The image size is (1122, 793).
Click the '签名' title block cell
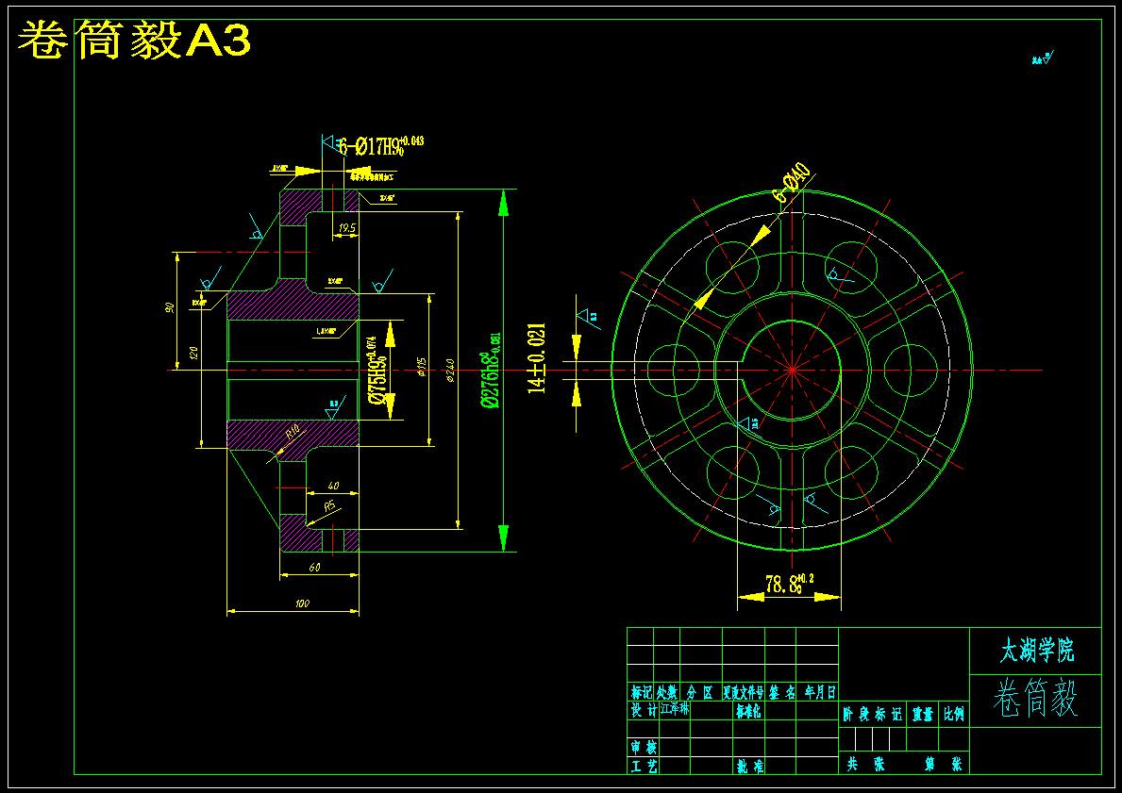coord(782,692)
